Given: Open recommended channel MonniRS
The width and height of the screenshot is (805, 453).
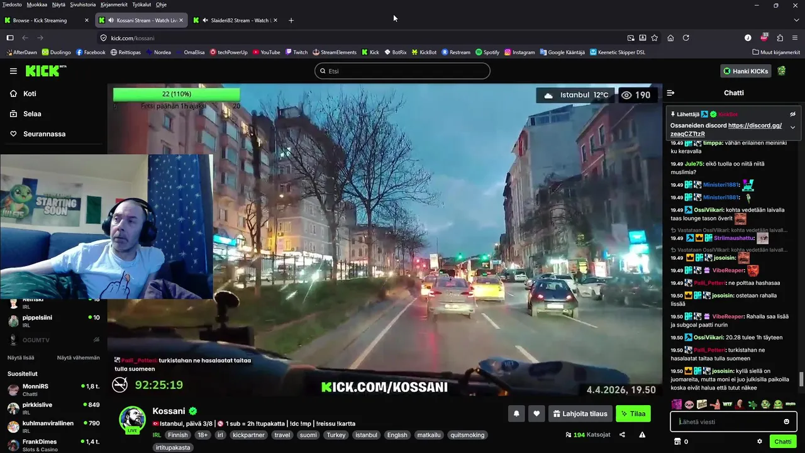Looking at the screenshot, I should (53, 389).
